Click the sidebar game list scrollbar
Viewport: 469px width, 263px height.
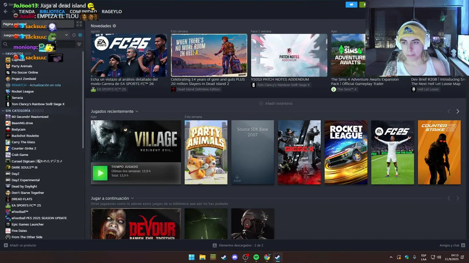[x=83, y=99]
